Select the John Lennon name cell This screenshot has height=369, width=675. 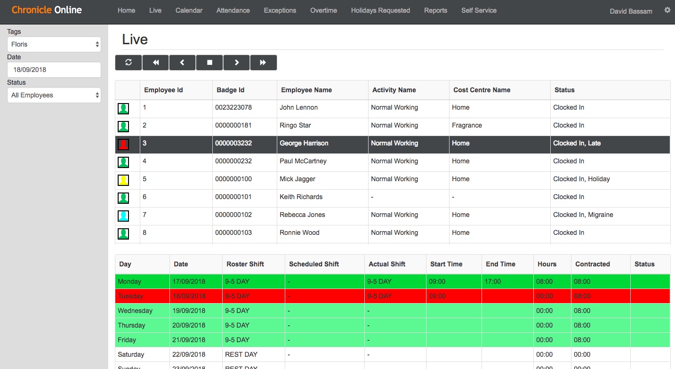point(322,108)
